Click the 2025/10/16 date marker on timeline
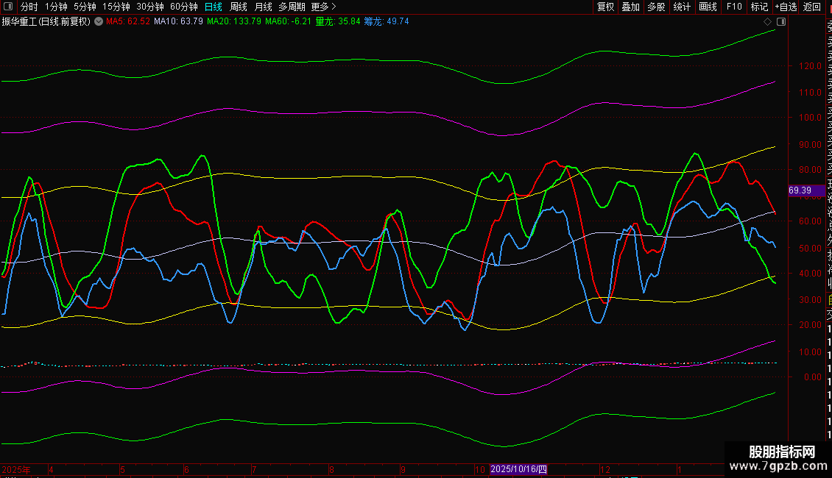 pyautogui.click(x=519, y=469)
